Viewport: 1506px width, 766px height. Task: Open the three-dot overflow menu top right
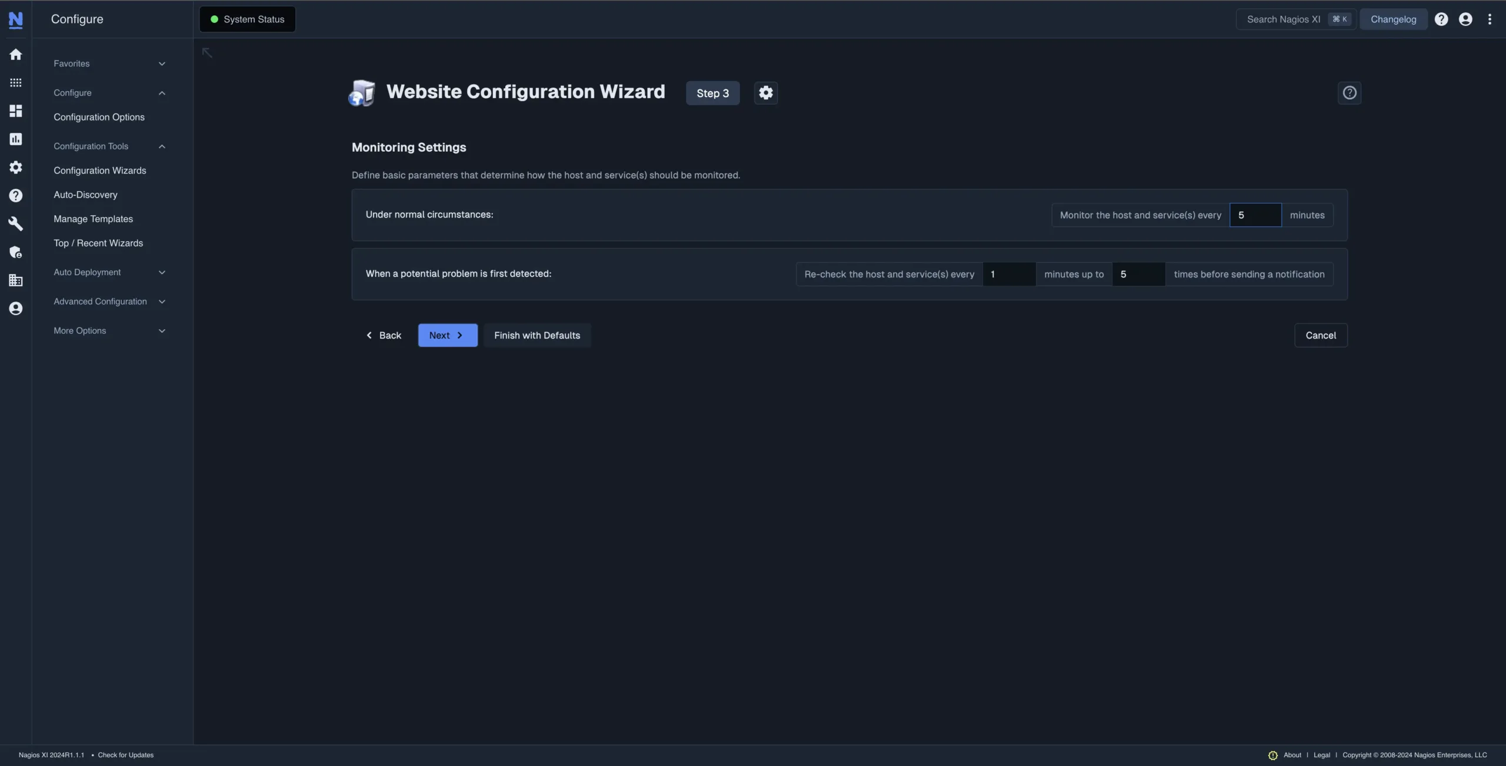click(x=1490, y=19)
